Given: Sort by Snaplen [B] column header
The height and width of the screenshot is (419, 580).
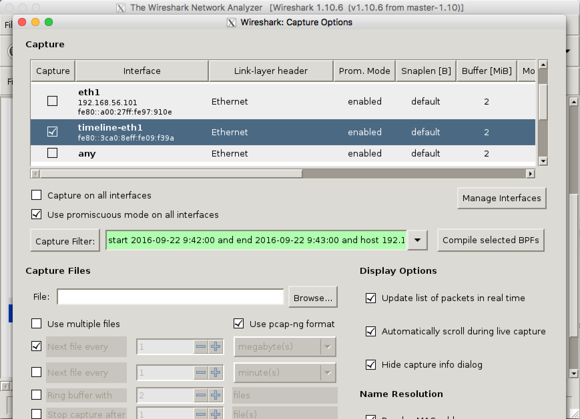Looking at the screenshot, I should (x=426, y=71).
